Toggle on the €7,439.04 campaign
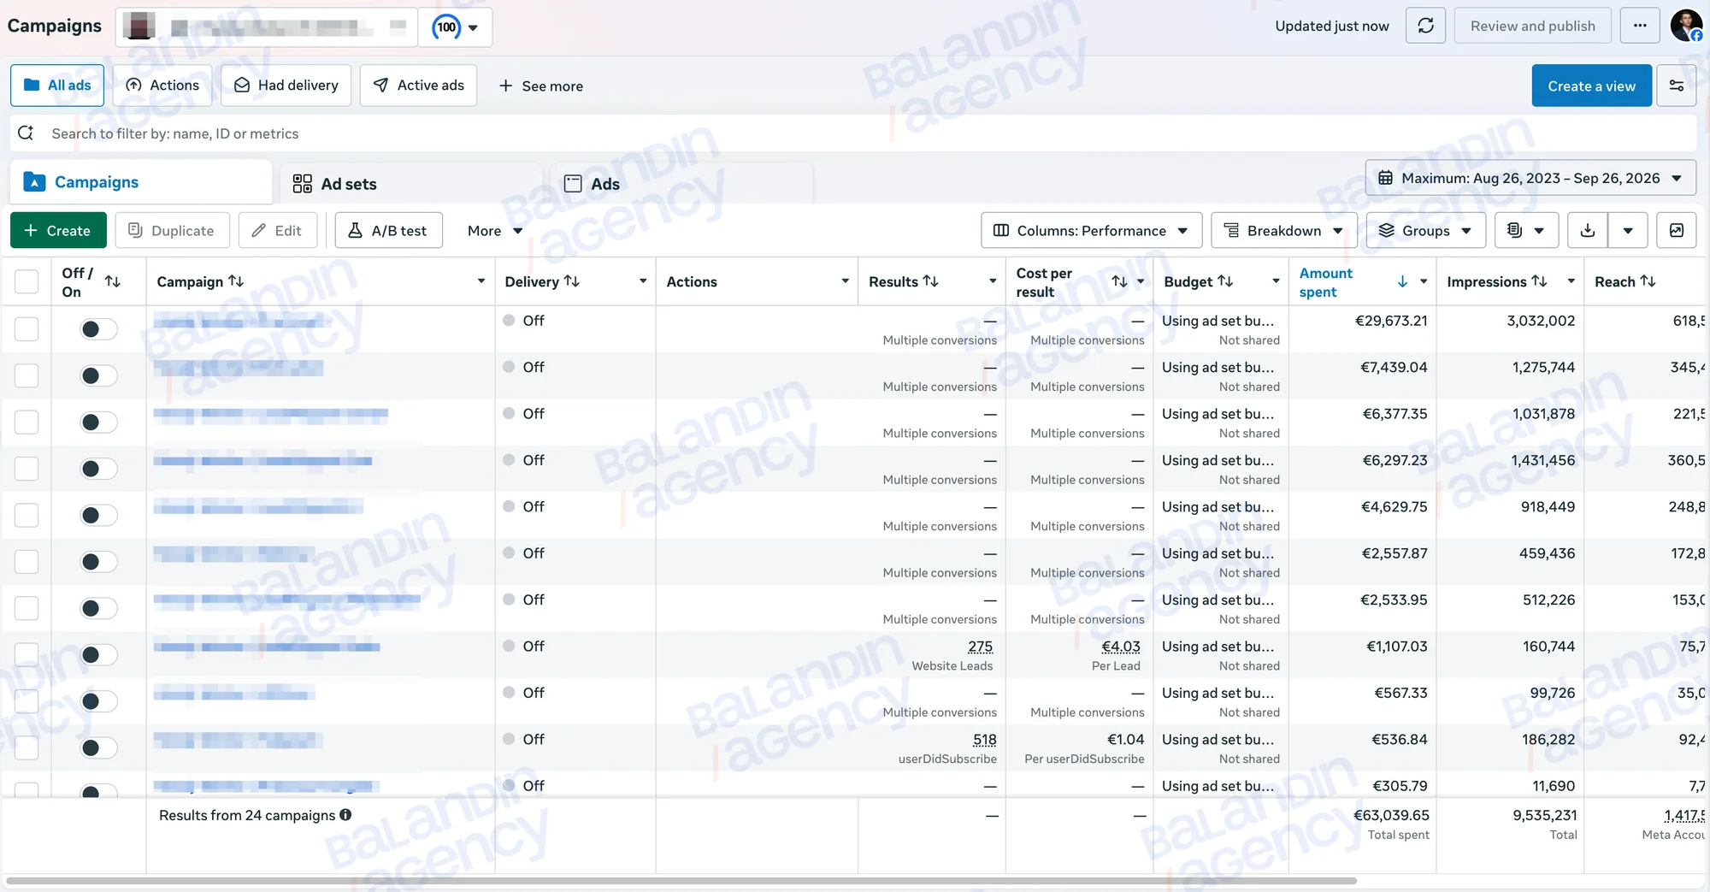 pyautogui.click(x=98, y=375)
